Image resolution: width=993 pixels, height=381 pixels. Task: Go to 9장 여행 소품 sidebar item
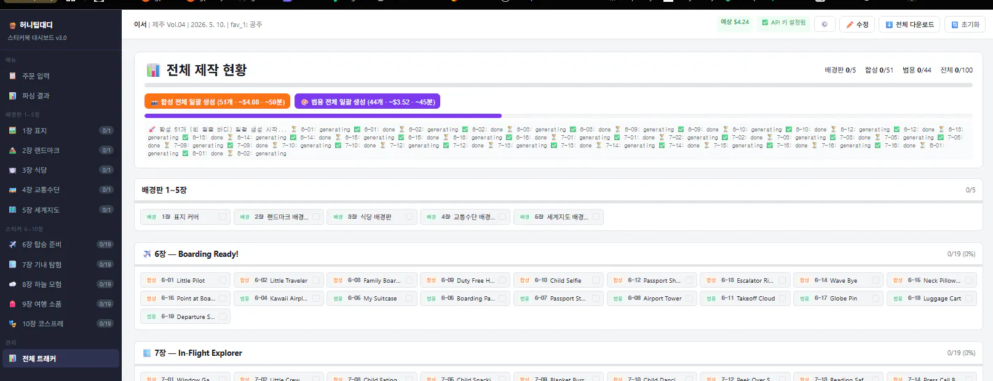pos(60,304)
